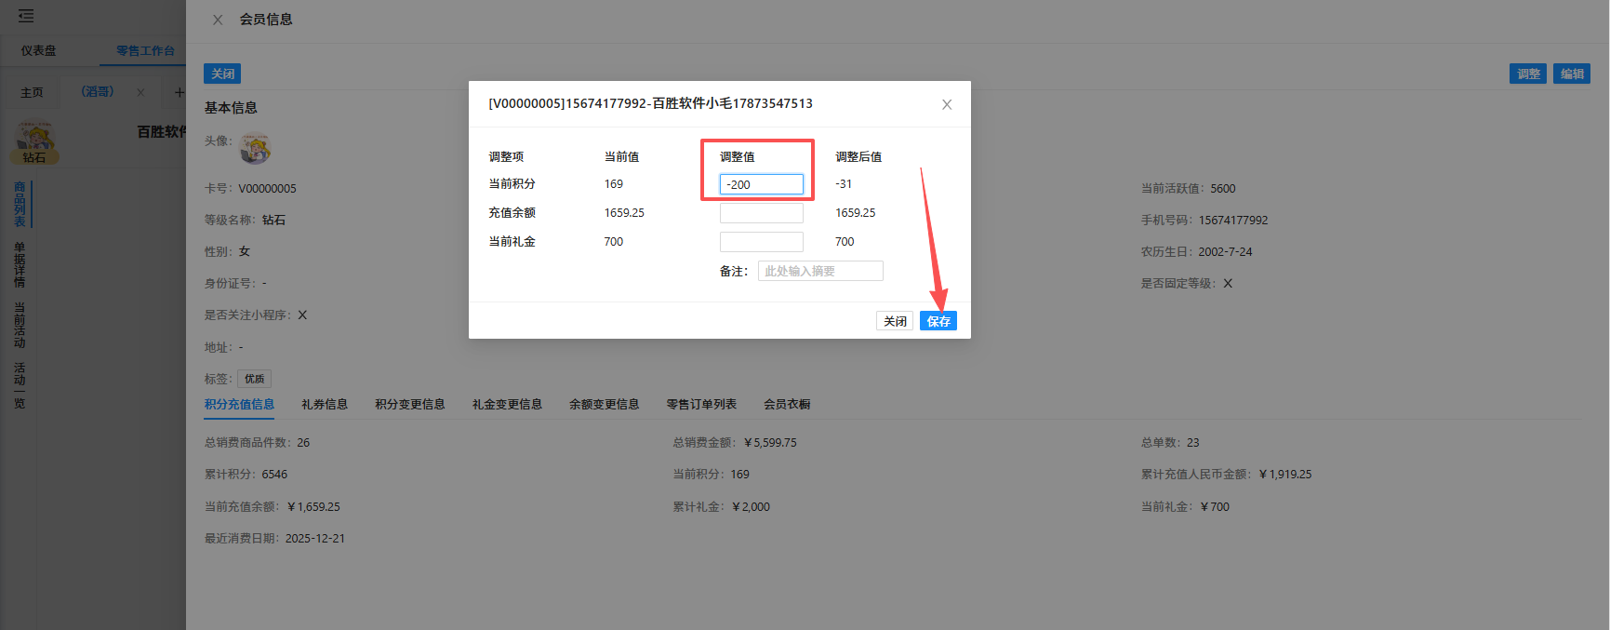This screenshot has height=630, width=1610.
Task: Click the dialog title with member name
Action: pos(651,103)
